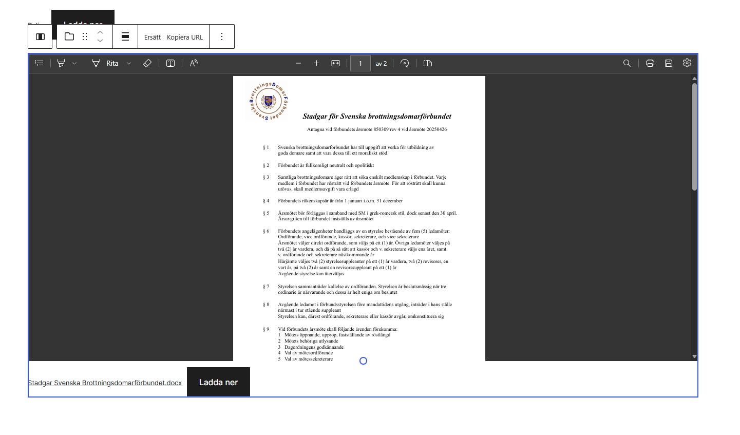Screen dimensions: 740x435
Task: Start the read aloud feature
Action: [x=194, y=63]
